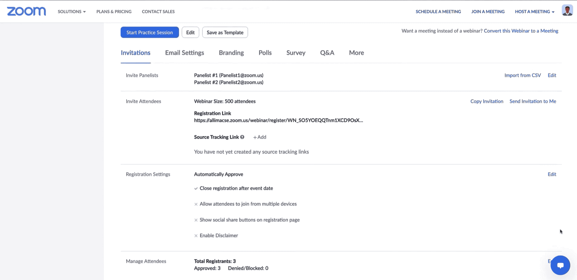Viewport: 577px width, 280px height.
Task: Click Automatically Approve text
Action: pyautogui.click(x=219, y=174)
